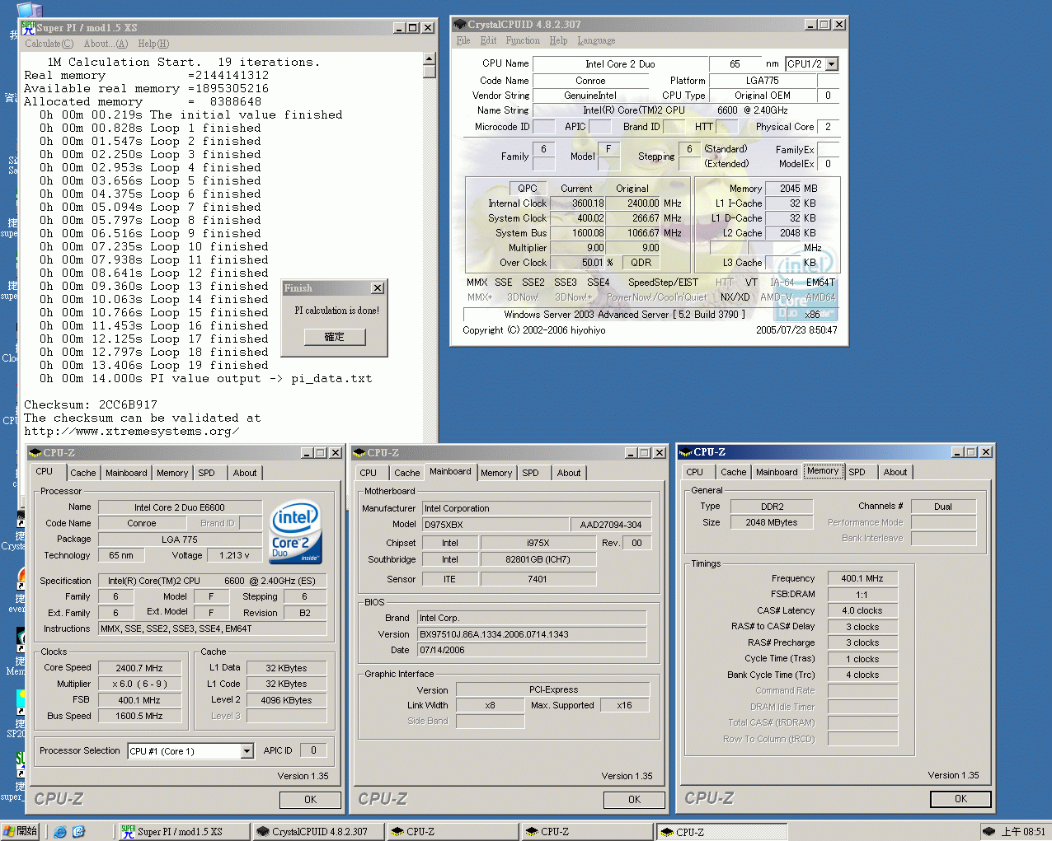Screen dimensions: 1052x841
Task: Open the Start menu
Action: click(x=21, y=831)
